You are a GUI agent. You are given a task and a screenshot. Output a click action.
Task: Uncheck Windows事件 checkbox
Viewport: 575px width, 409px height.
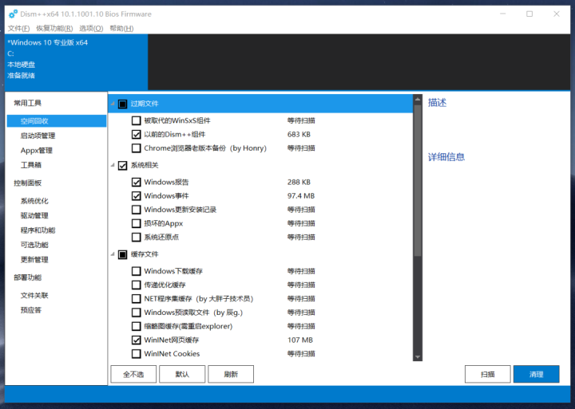pos(136,196)
